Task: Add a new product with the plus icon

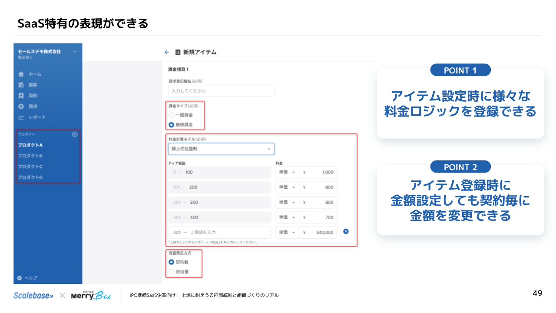Action: 75,134
